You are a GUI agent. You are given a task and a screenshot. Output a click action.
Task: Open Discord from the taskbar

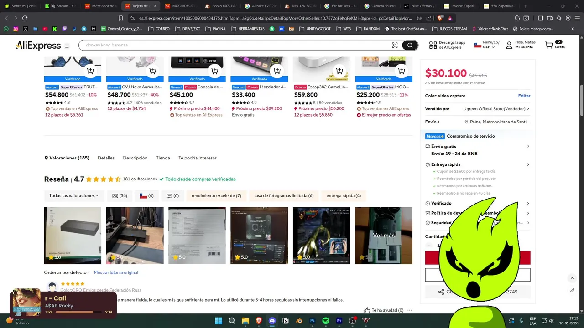click(x=272, y=321)
